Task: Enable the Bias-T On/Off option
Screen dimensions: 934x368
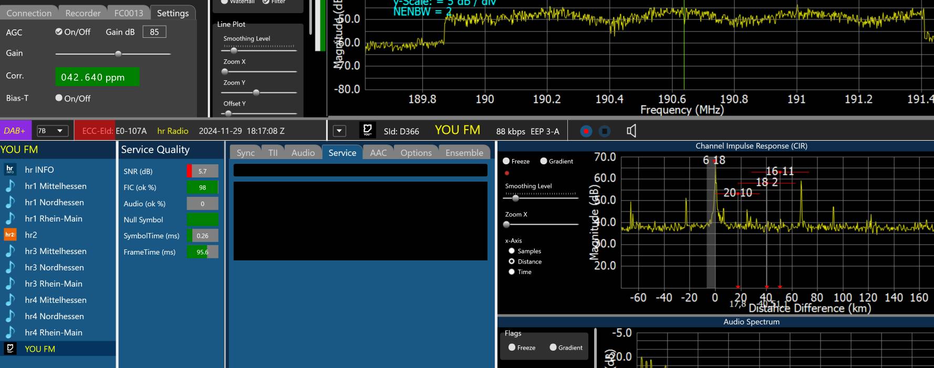Action: (x=59, y=98)
